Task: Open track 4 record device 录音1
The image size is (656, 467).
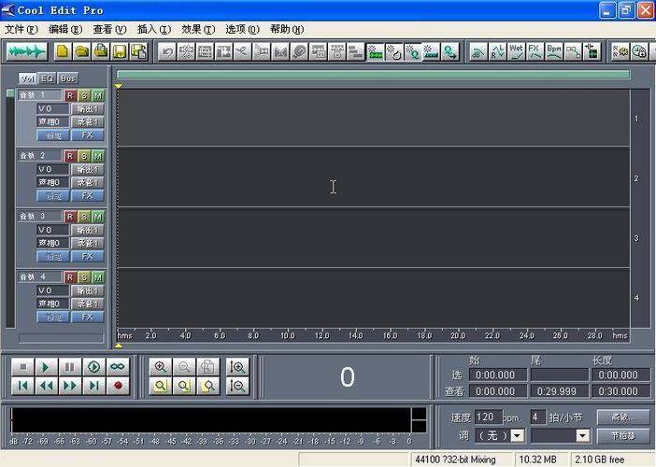Action: pos(88,304)
